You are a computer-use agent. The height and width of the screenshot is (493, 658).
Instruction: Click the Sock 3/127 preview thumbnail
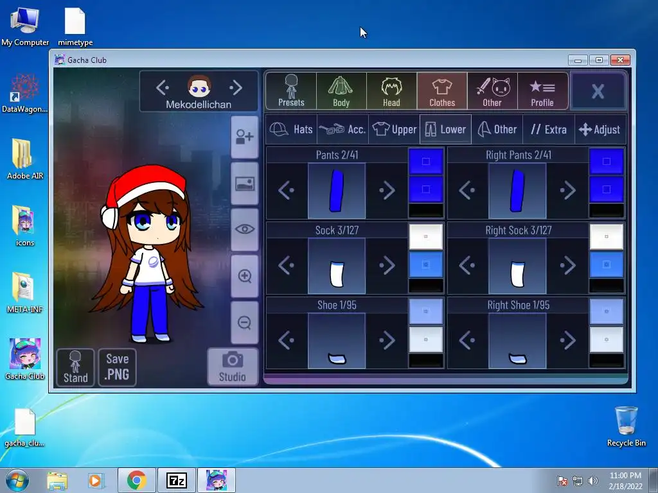coord(337,266)
